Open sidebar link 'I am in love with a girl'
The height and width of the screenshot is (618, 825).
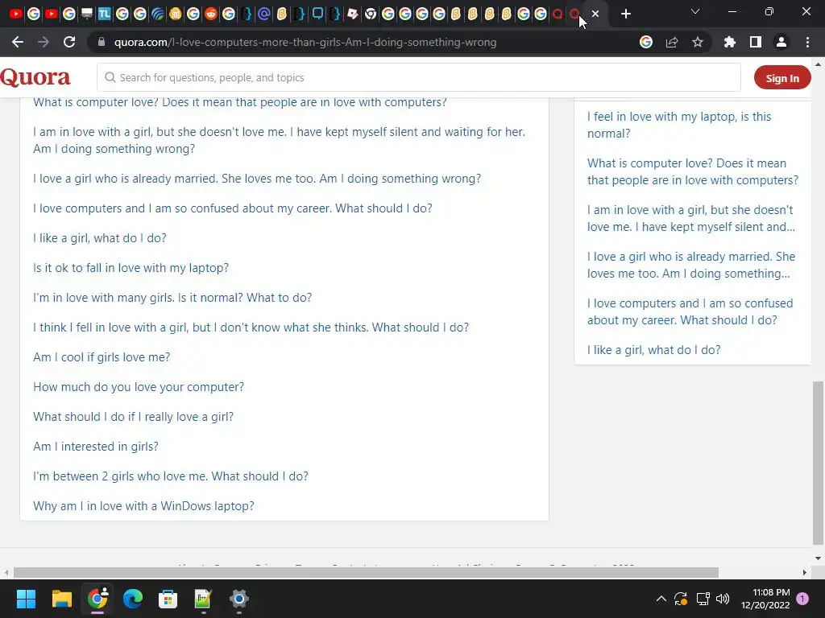(690, 219)
